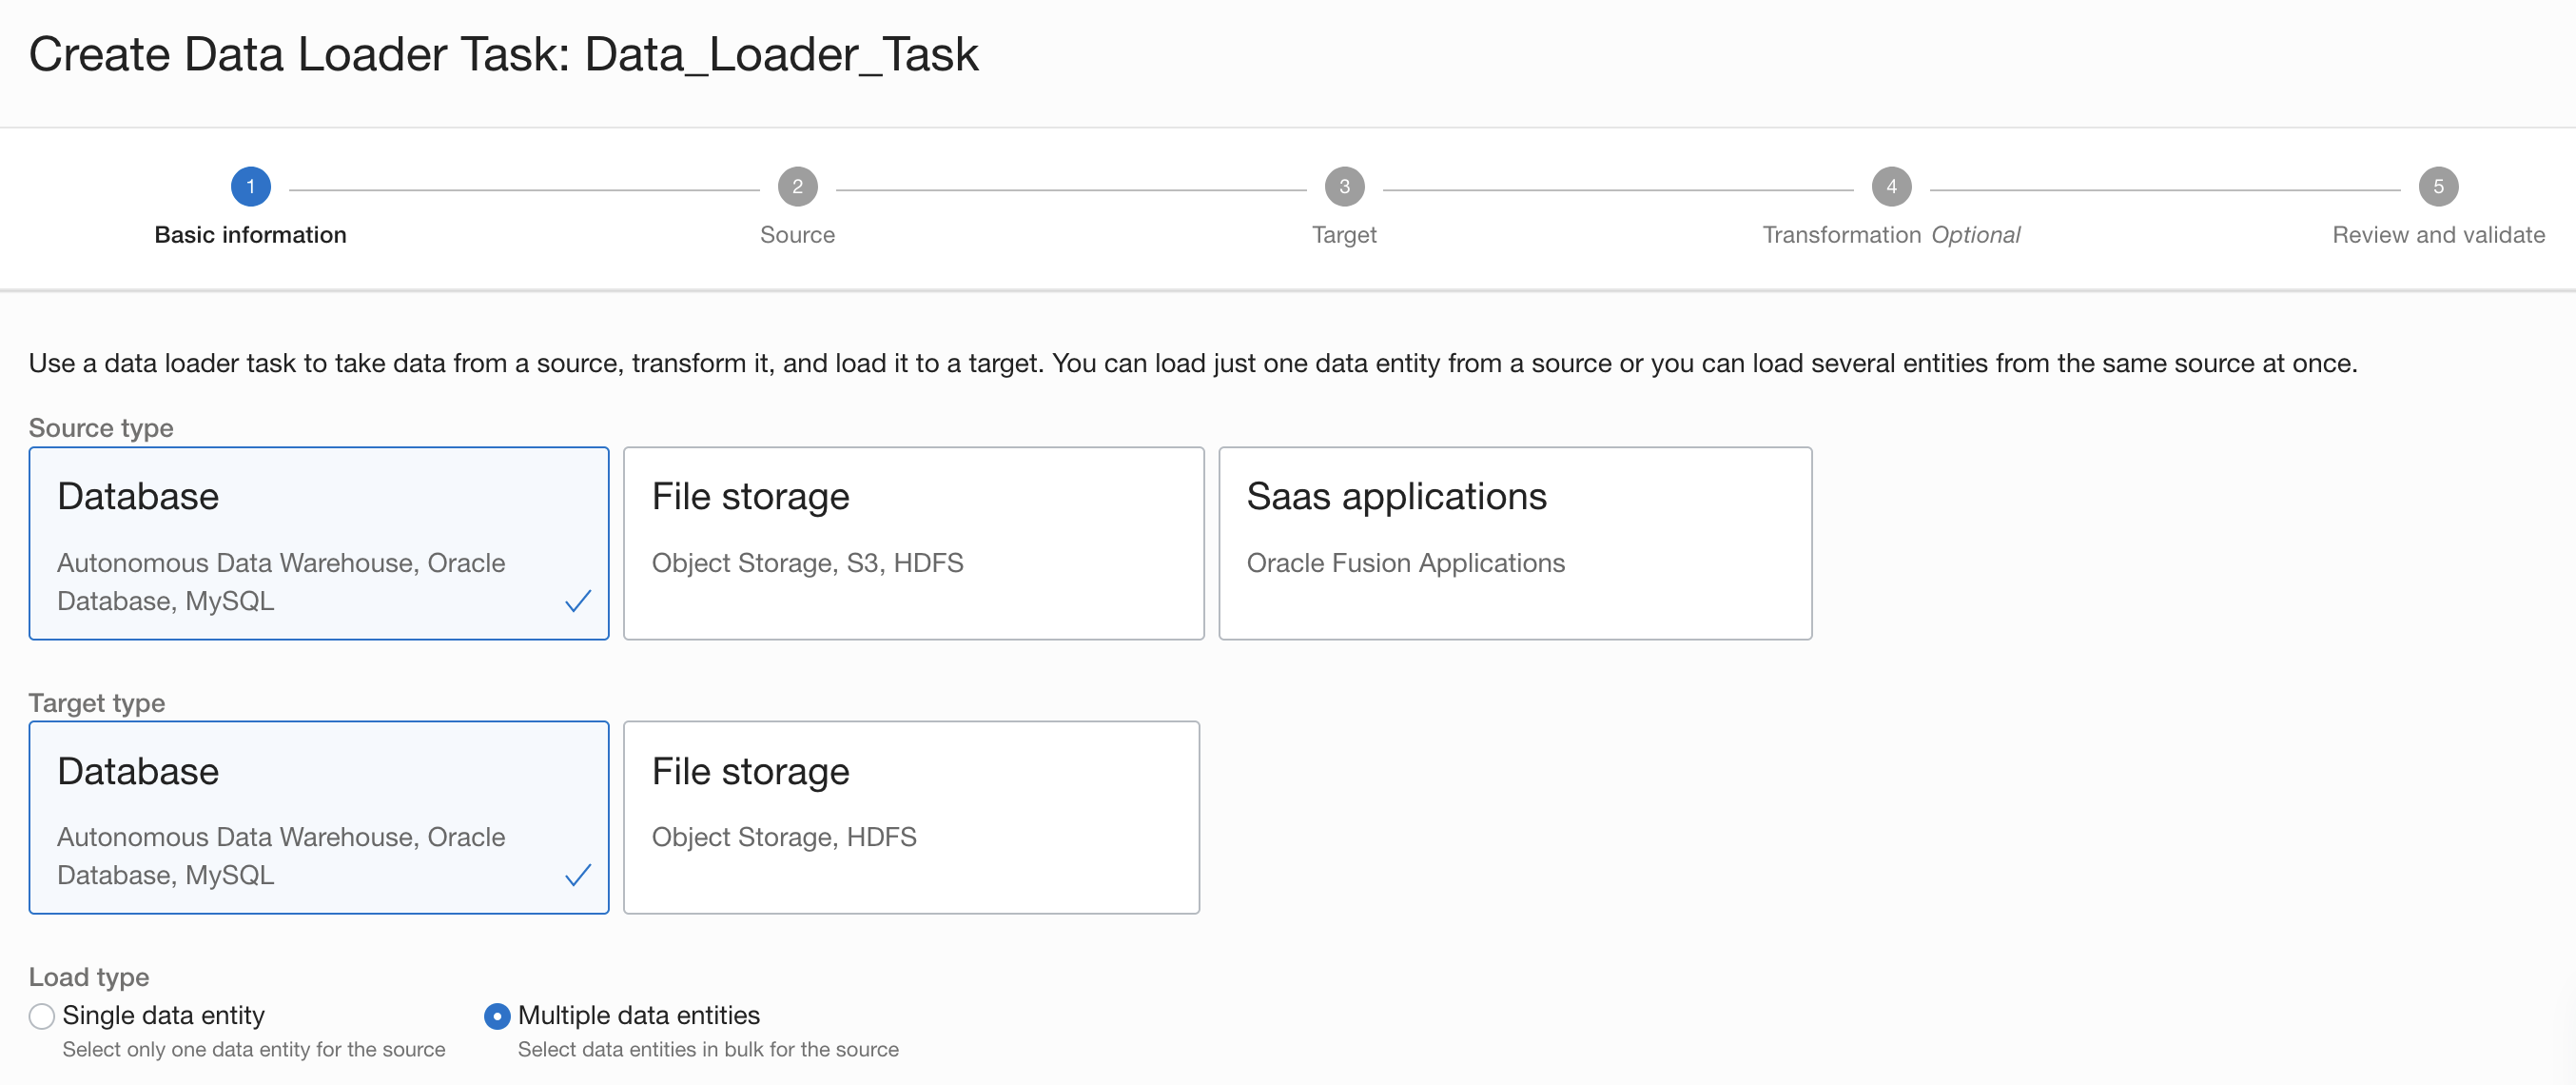Click the step 1 Basic information indicator
This screenshot has width=2576, height=1085.
tap(250, 187)
